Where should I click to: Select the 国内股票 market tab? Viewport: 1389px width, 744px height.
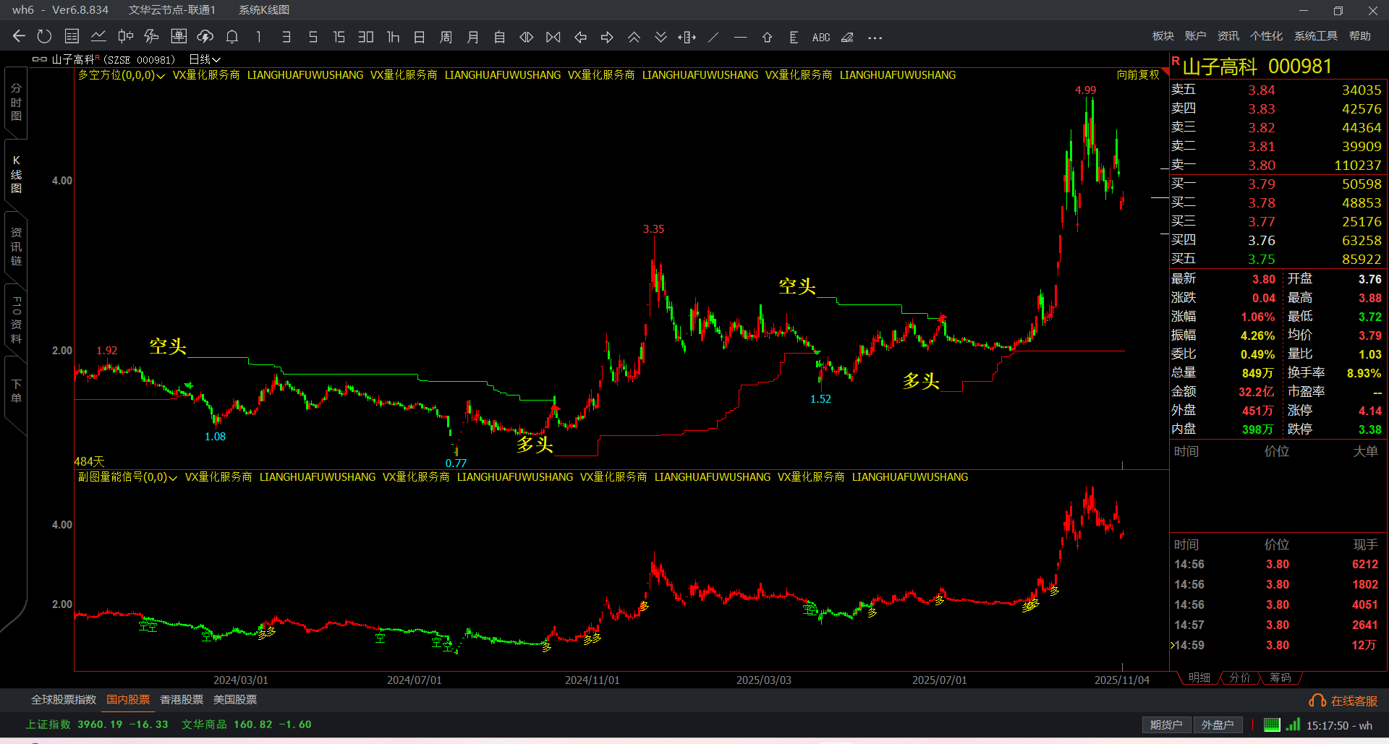128,700
